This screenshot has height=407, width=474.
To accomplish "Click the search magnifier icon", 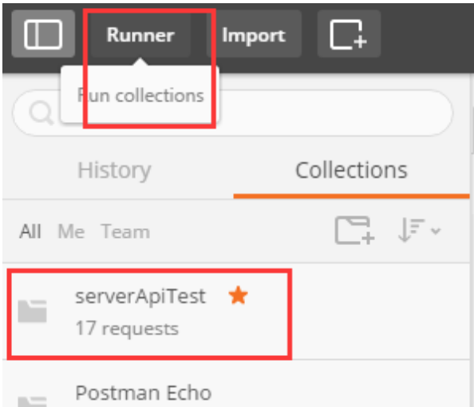I will [41, 113].
